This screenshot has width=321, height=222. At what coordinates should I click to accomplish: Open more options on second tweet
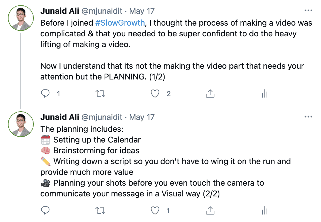[308, 117]
